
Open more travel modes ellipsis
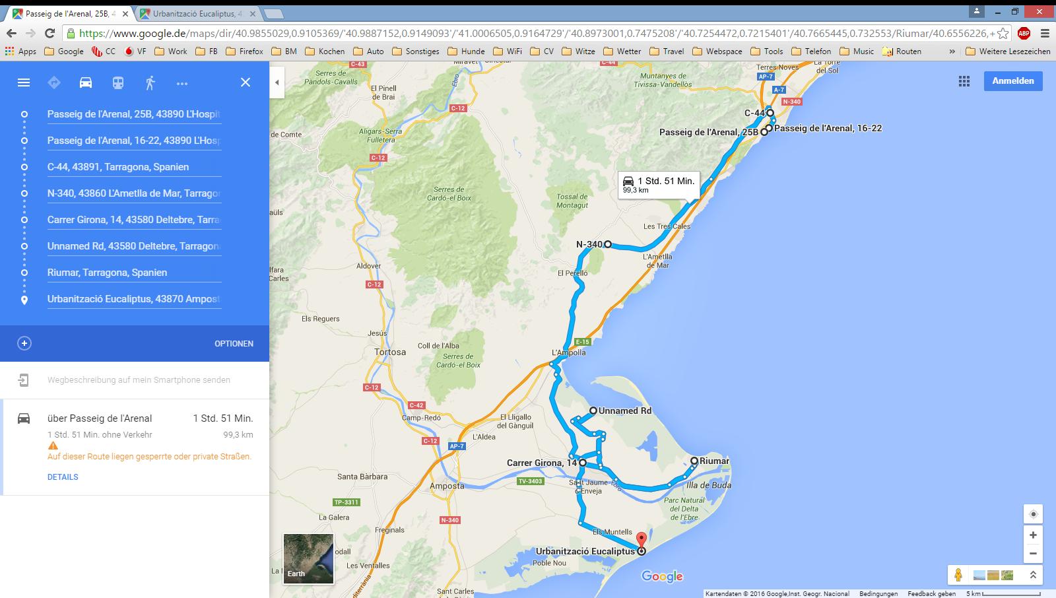point(182,83)
